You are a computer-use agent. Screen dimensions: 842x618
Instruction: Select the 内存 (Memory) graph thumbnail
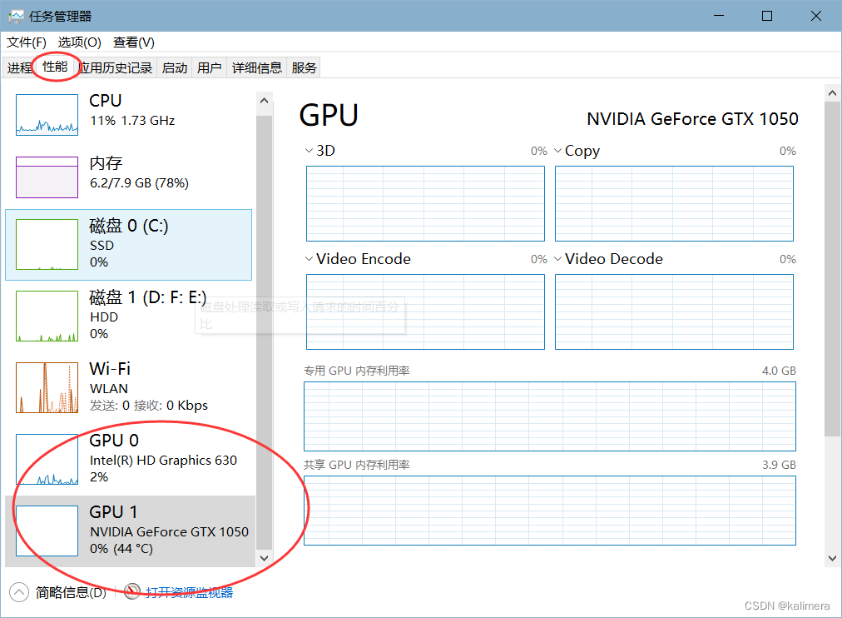click(46, 177)
